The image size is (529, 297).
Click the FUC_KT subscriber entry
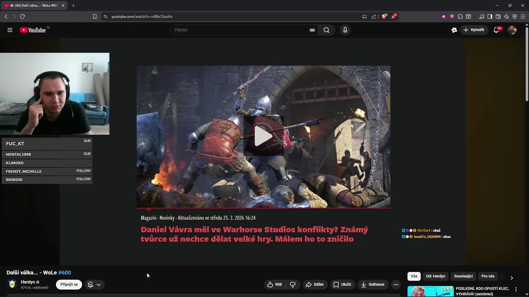tap(46, 144)
